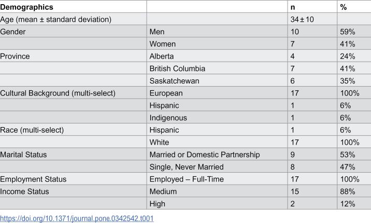The image size is (371, 223).
Task: Select the Age mean value 34±10
Action: [x=302, y=19]
